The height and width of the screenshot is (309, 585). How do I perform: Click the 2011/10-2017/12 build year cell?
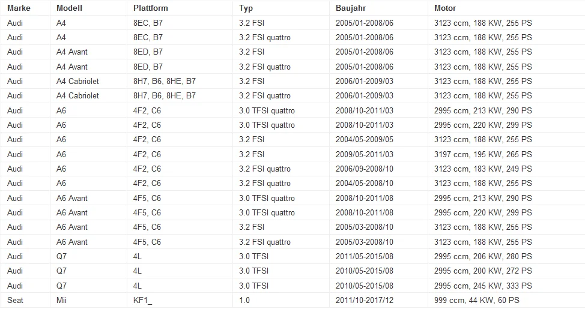[364, 300]
